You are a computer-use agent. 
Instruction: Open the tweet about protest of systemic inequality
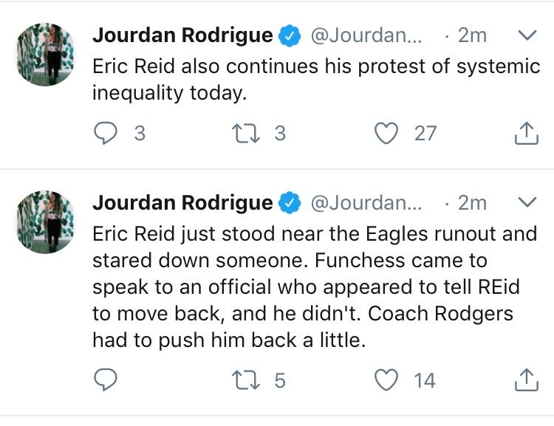(x=315, y=80)
